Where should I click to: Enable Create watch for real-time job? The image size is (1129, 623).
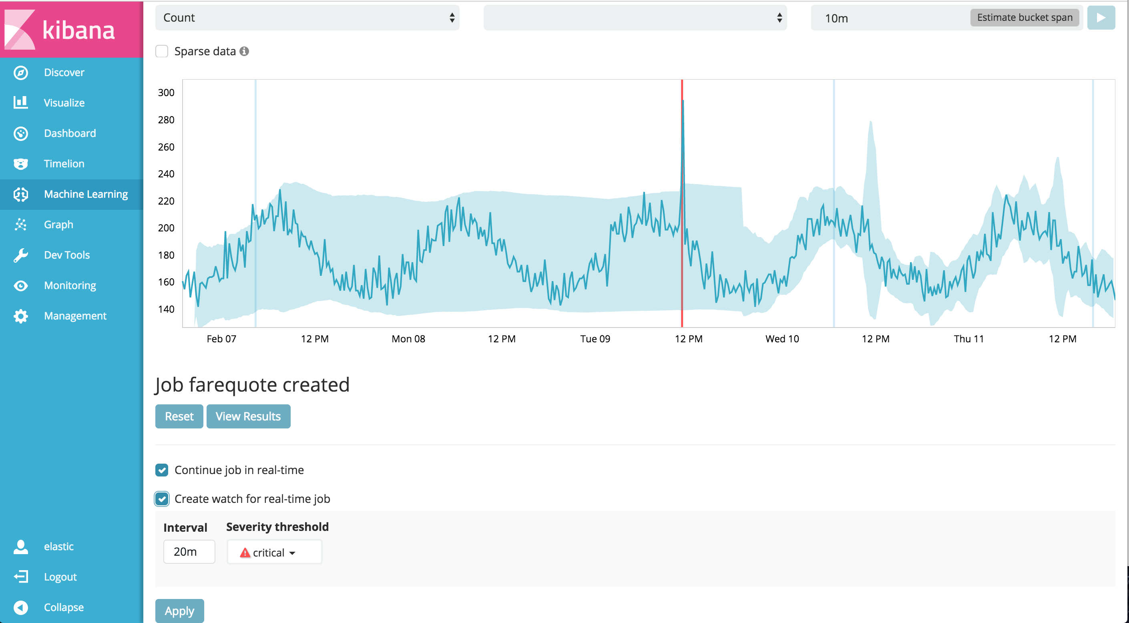[x=163, y=498]
